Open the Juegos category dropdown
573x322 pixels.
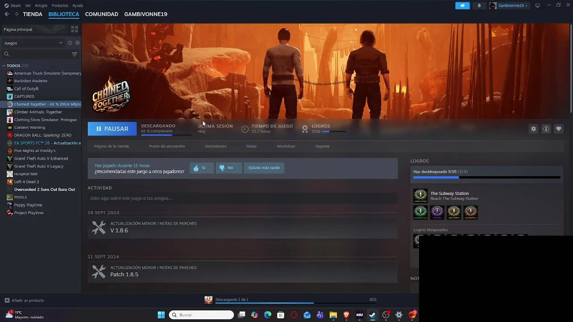(x=34, y=43)
